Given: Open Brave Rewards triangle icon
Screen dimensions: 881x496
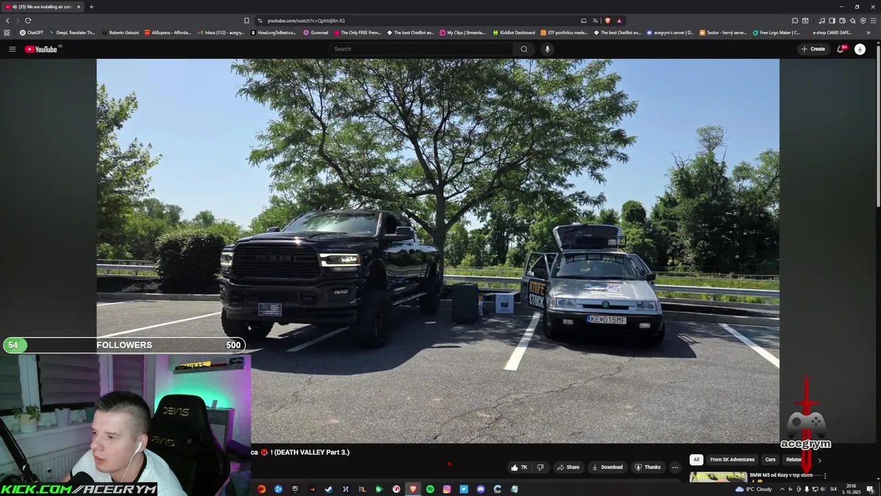Looking at the screenshot, I should [x=619, y=21].
